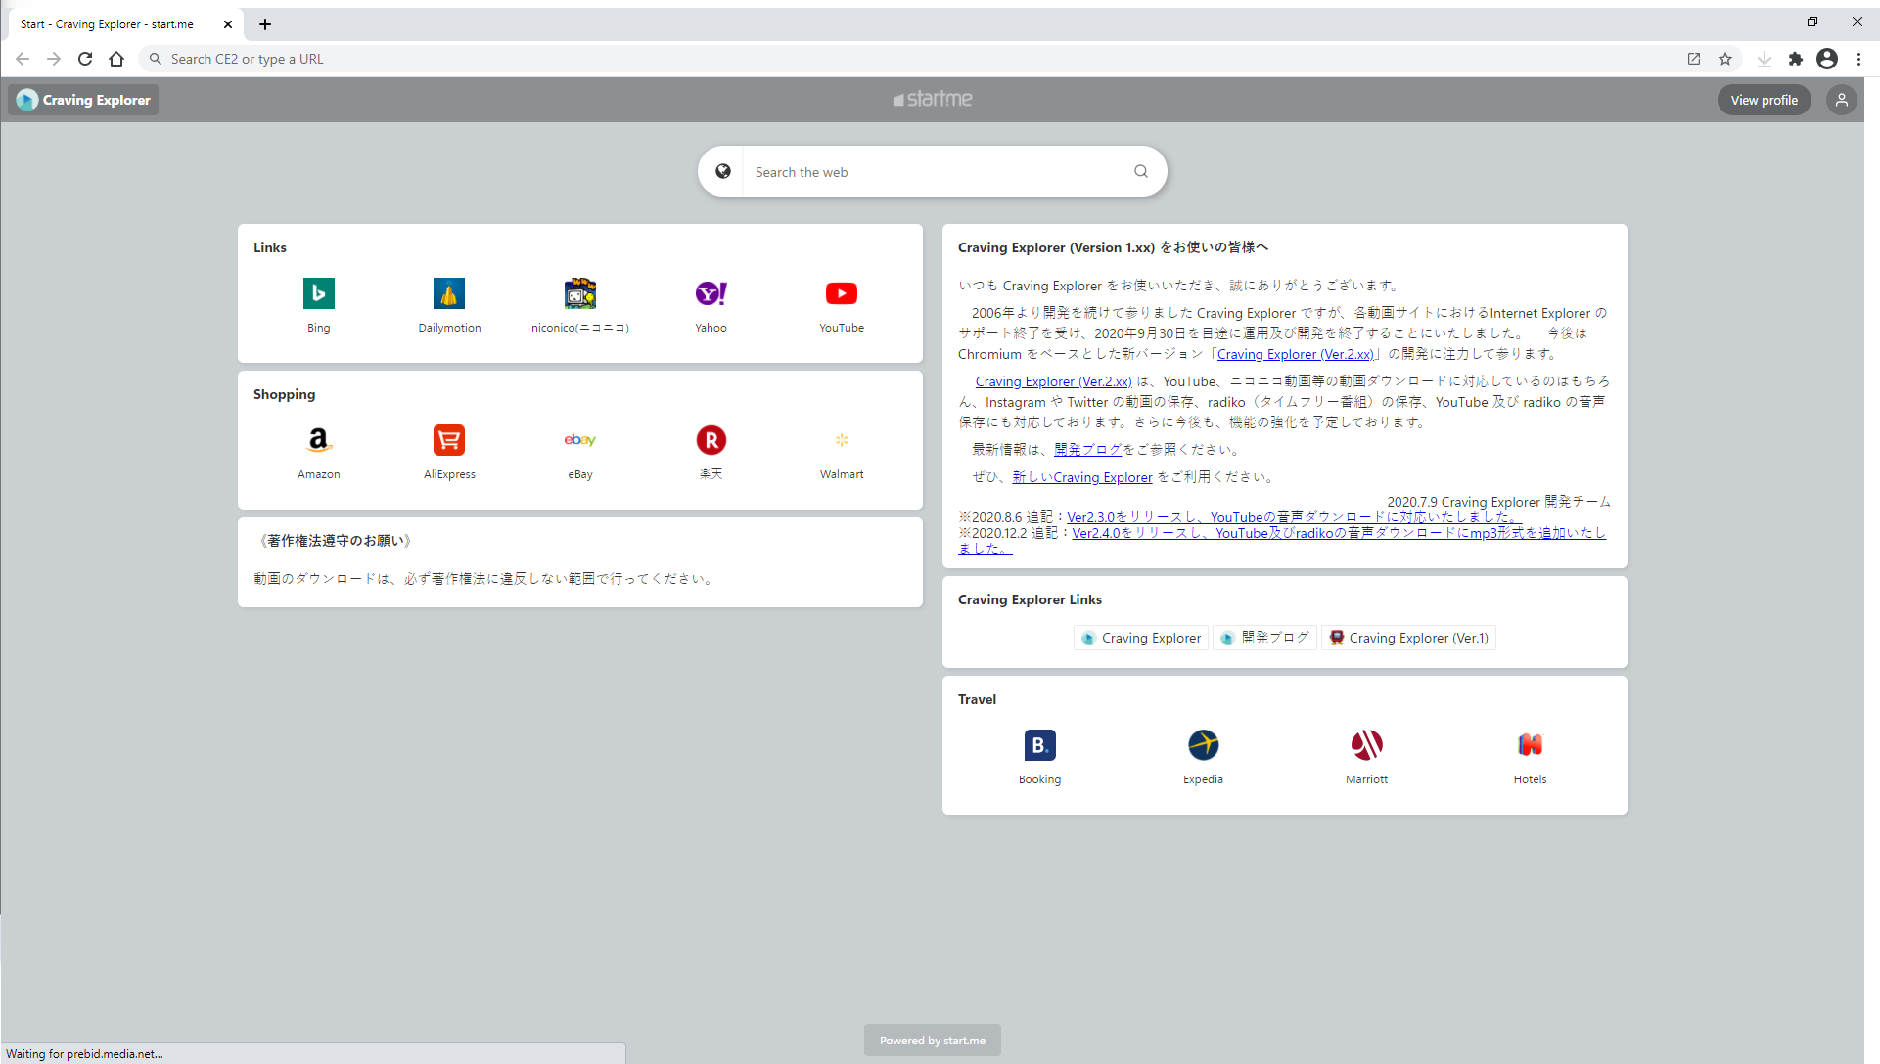Click the startme logo in header
Viewport: 1880px width, 1064px height.
point(933,99)
